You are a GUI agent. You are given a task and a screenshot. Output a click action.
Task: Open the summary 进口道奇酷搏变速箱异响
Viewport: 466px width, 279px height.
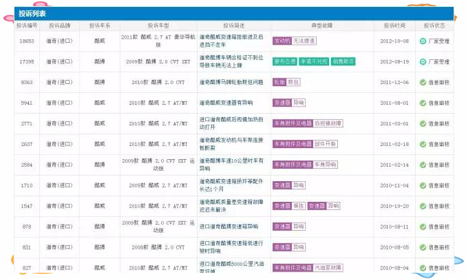[x=229, y=227]
